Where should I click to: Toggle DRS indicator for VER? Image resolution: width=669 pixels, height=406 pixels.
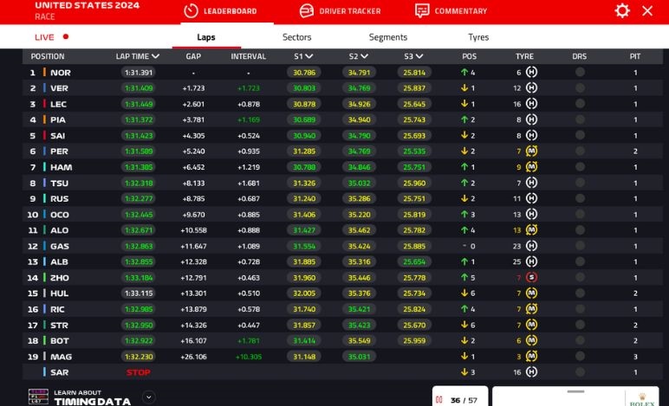(580, 88)
